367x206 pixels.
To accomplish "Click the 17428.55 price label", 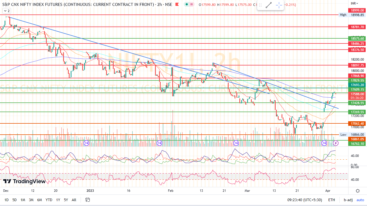I will pyautogui.click(x=357, y=103).
